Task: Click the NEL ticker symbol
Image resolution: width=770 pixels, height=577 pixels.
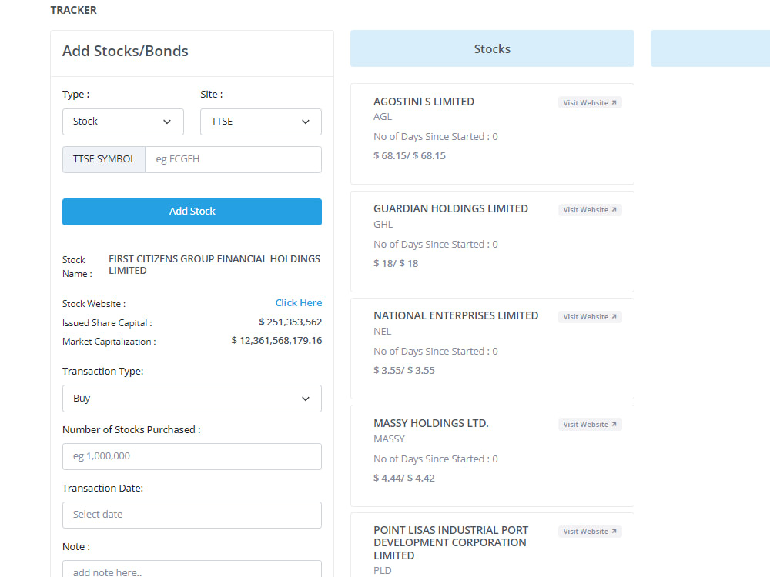Action: 382,331
